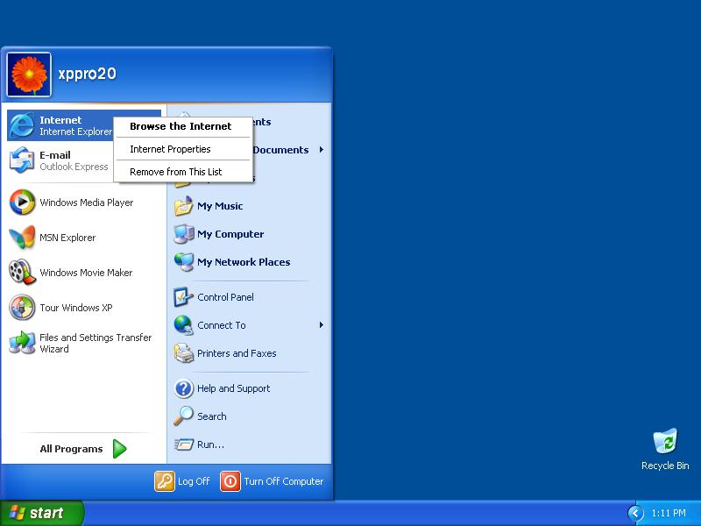This screenshot has height=526, width=701.
Task: Click the Tour Windows XP icon
Action: coord(22,308)
